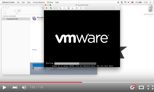154x92 pixels.
Task: Click the screen recording status icon in menu bar
Action: click(118, 2)
